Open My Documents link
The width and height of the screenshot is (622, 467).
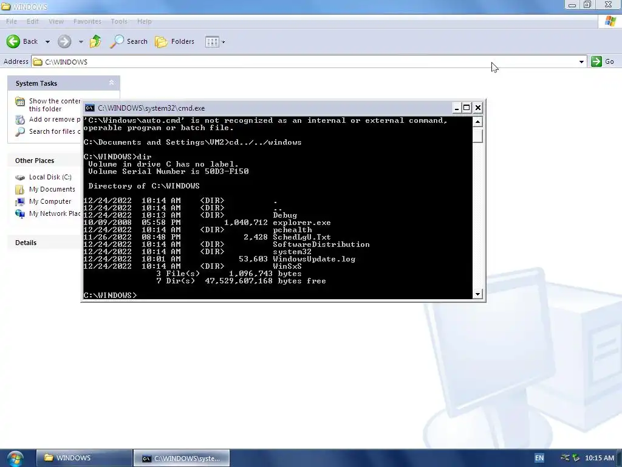[52, 190]
